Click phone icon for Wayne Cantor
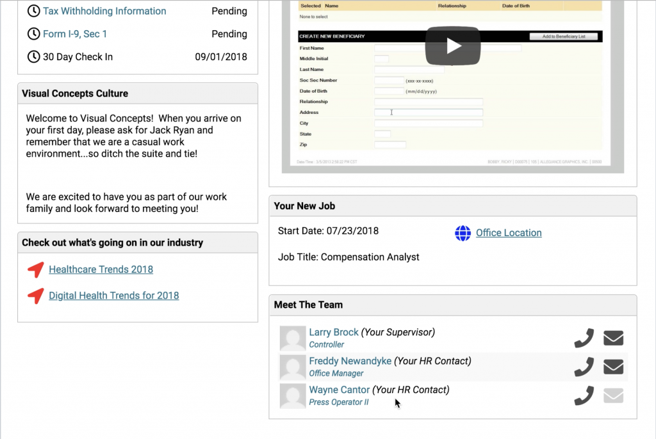The height and width of the screenshot is (439, 656). coord(584,395)
